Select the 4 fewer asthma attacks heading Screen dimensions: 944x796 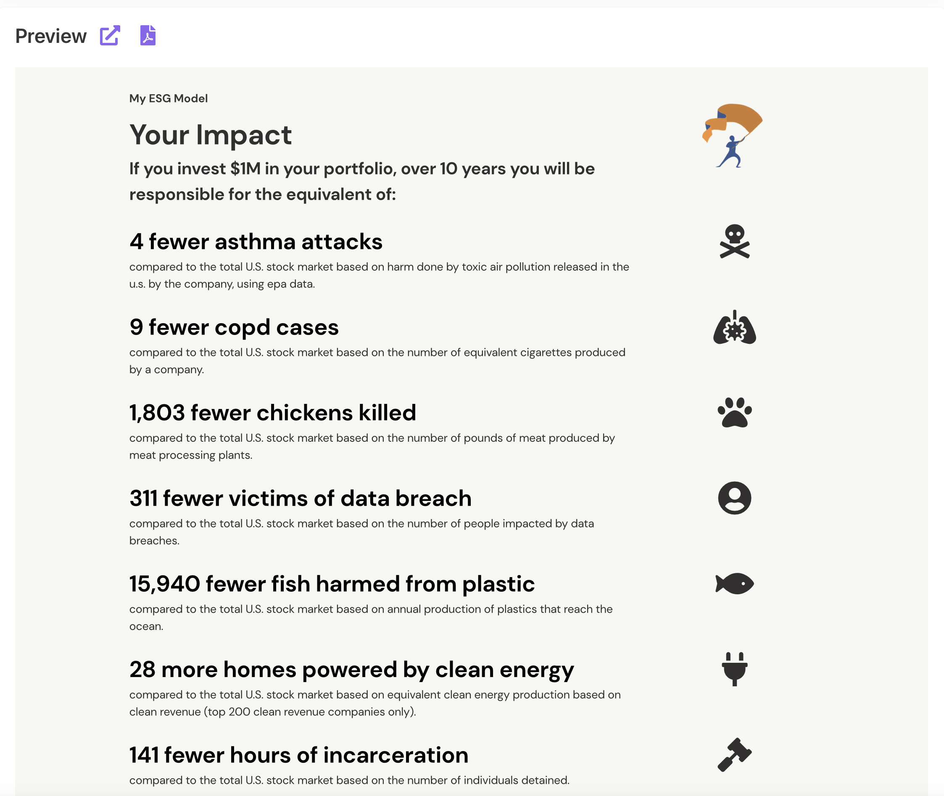coord(256,242)
